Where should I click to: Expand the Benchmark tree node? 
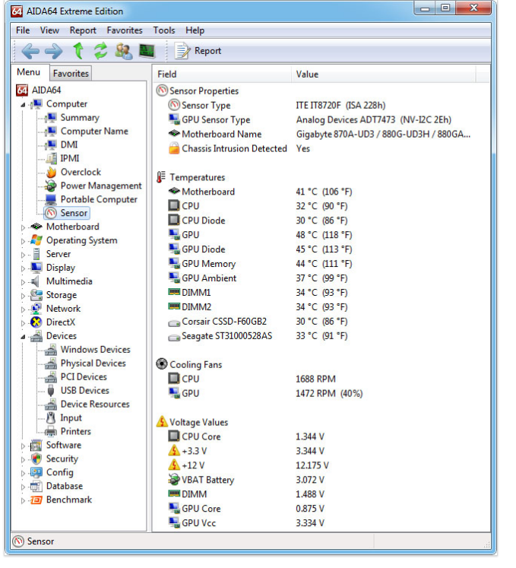[x=23, y=500]
